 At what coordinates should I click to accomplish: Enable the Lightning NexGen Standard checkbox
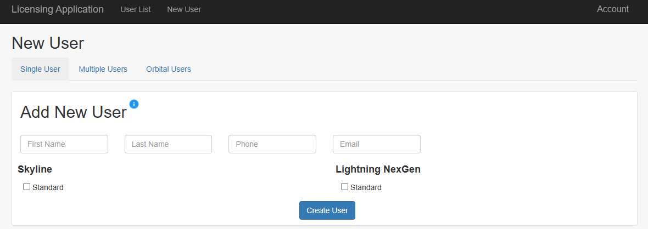click(x=344, y=186)
